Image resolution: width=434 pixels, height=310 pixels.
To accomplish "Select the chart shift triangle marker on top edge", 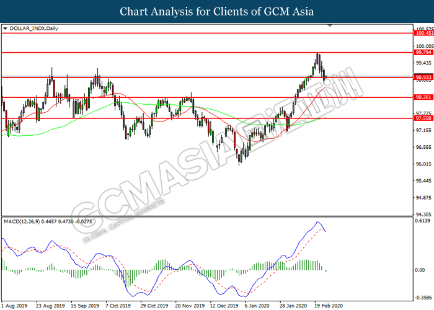I will coord(330,25).
